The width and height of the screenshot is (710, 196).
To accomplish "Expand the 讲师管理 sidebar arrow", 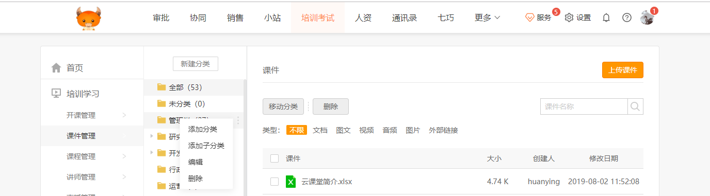I will (x=124, y=176).
